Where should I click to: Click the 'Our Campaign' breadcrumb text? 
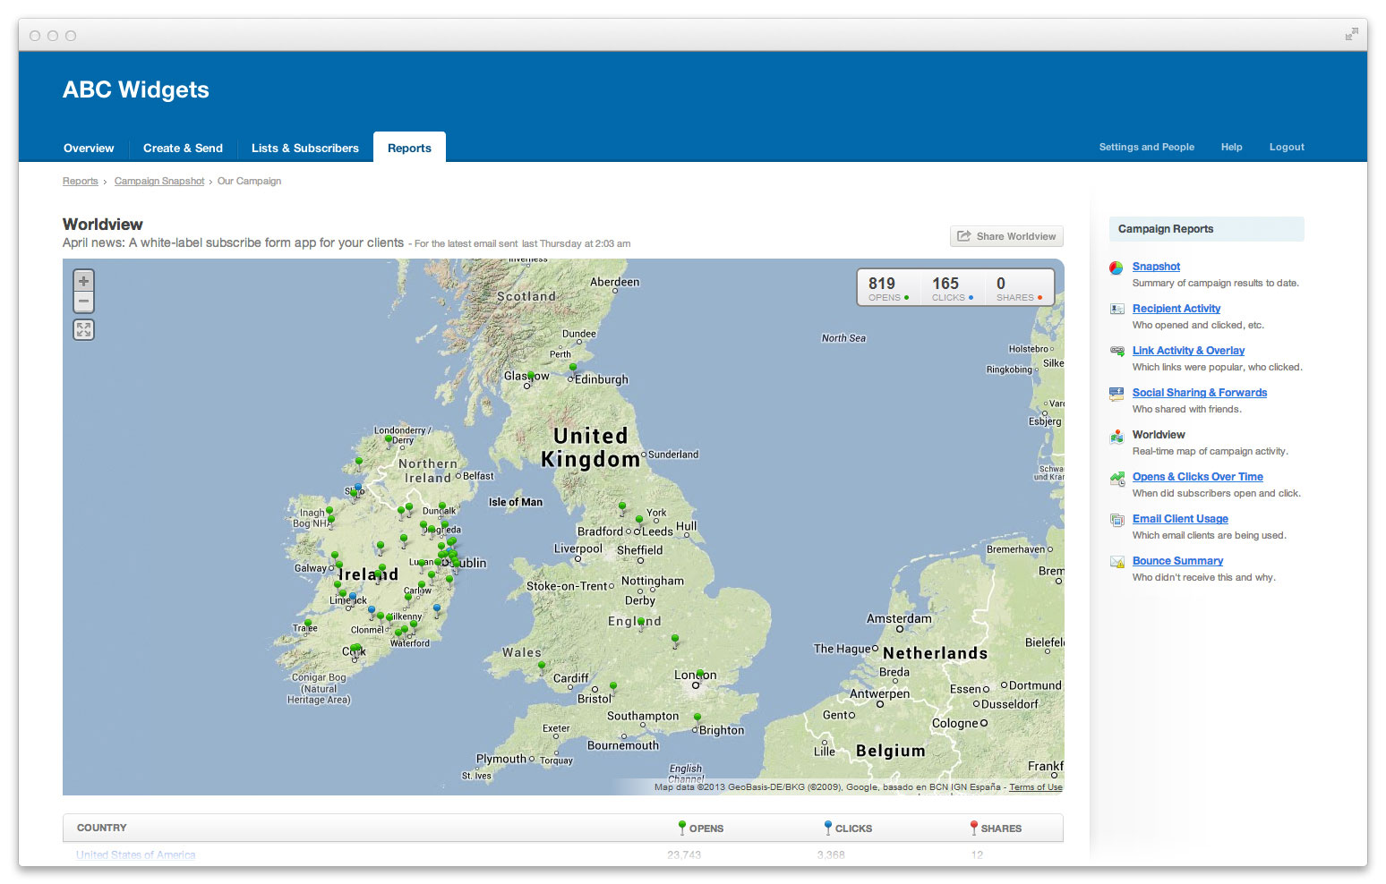click(x=249, y=181)
